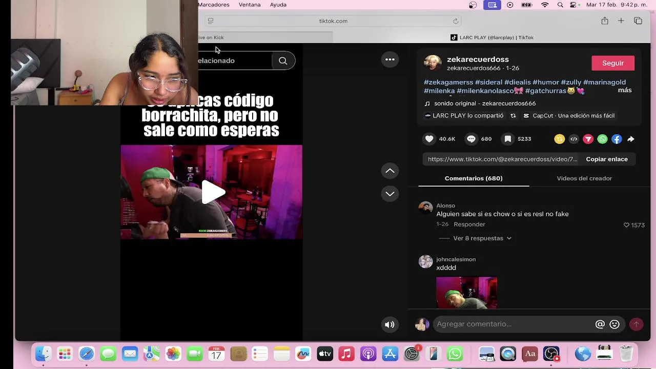The image size is (656, 369).
Task: Click the embed code share icon
Action: [x=573, y=139]
